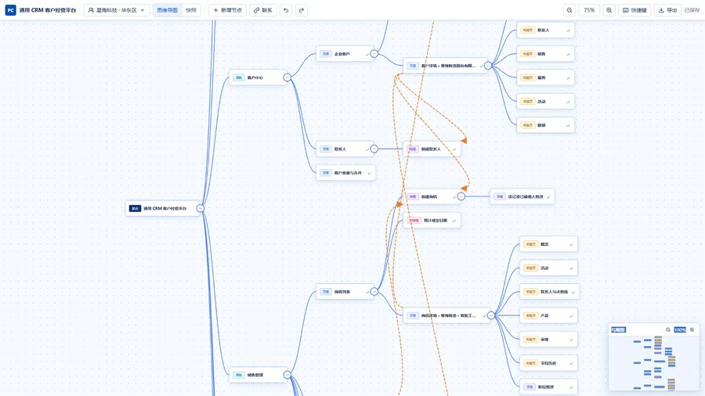Switch to the 快照 view tab
Screen dimensions: 705x396
point(191,10)
